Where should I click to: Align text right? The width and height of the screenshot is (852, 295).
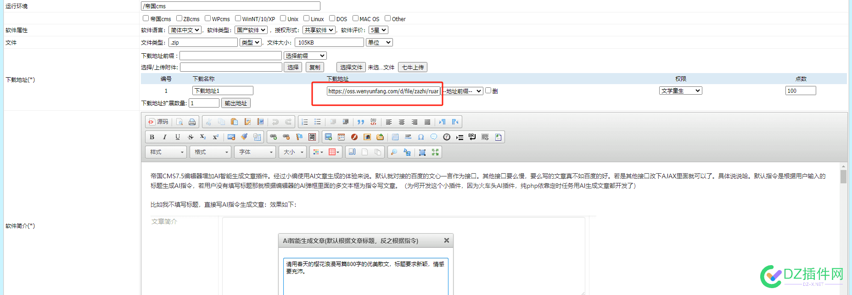[415, 122]
